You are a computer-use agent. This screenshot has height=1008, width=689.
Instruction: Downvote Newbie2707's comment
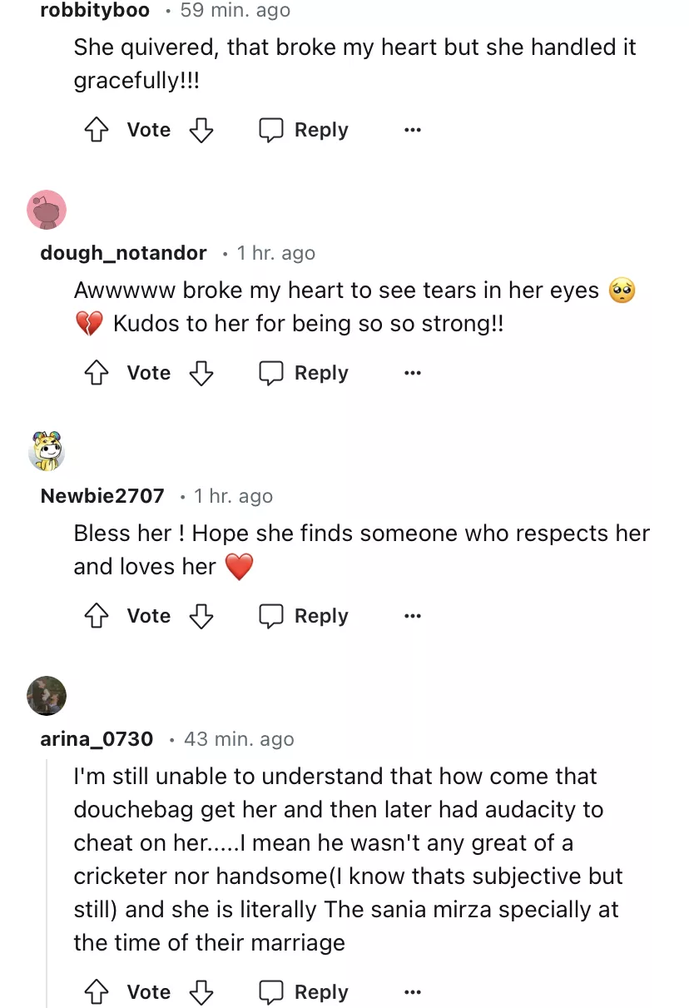tap(201, 616)
